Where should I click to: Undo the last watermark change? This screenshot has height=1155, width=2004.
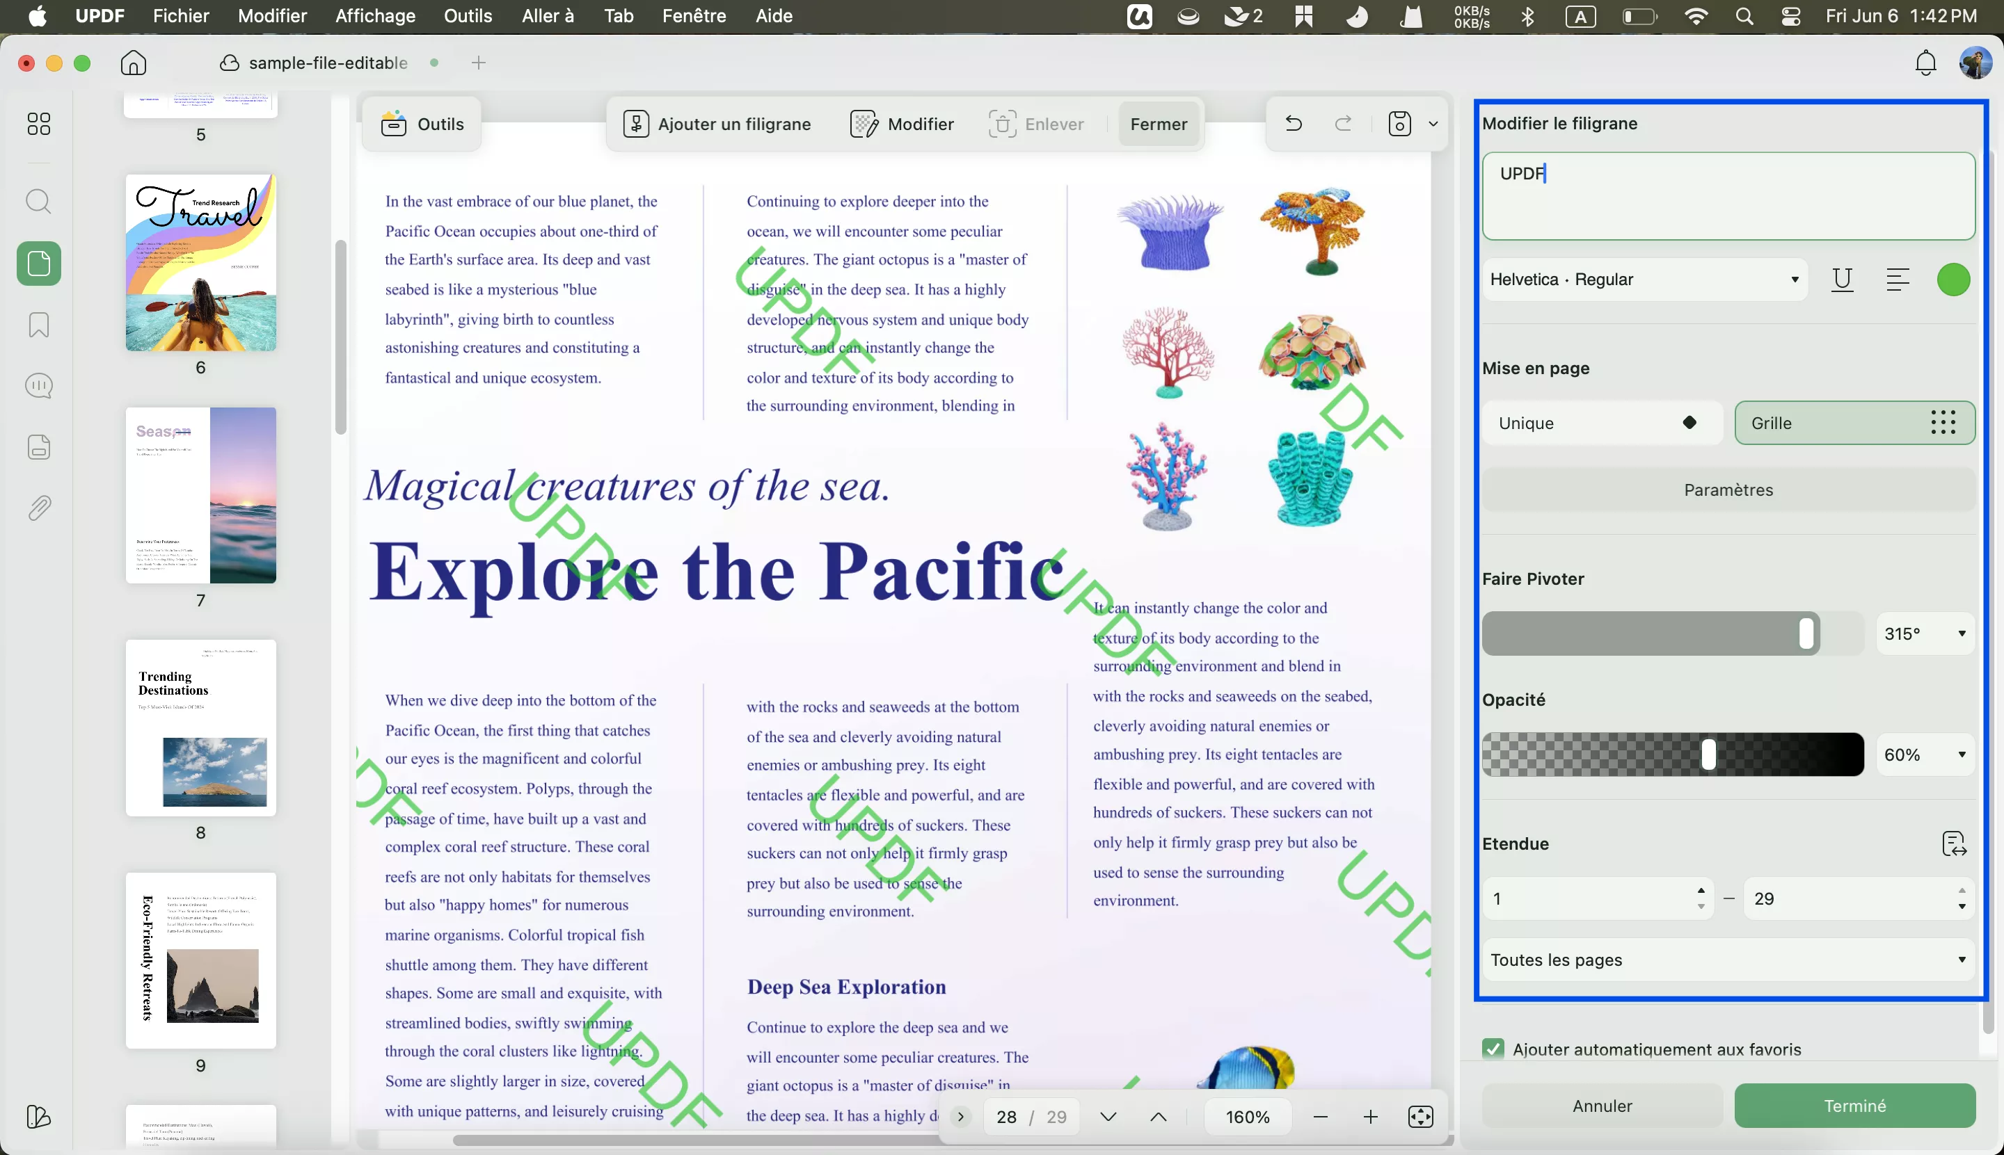[1294, 124]
